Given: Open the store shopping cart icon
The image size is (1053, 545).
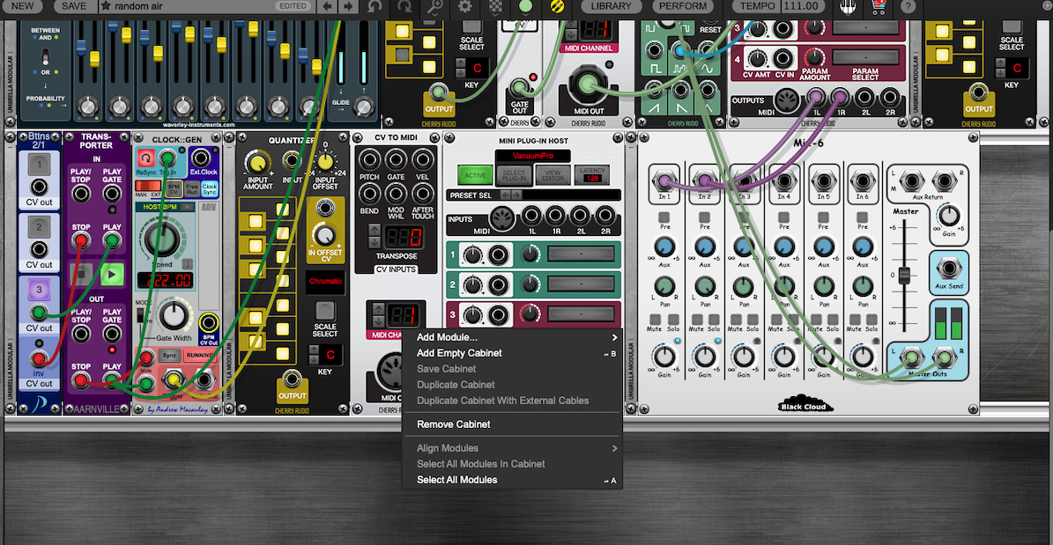Looking at the screenshot, I should point(878,7).
